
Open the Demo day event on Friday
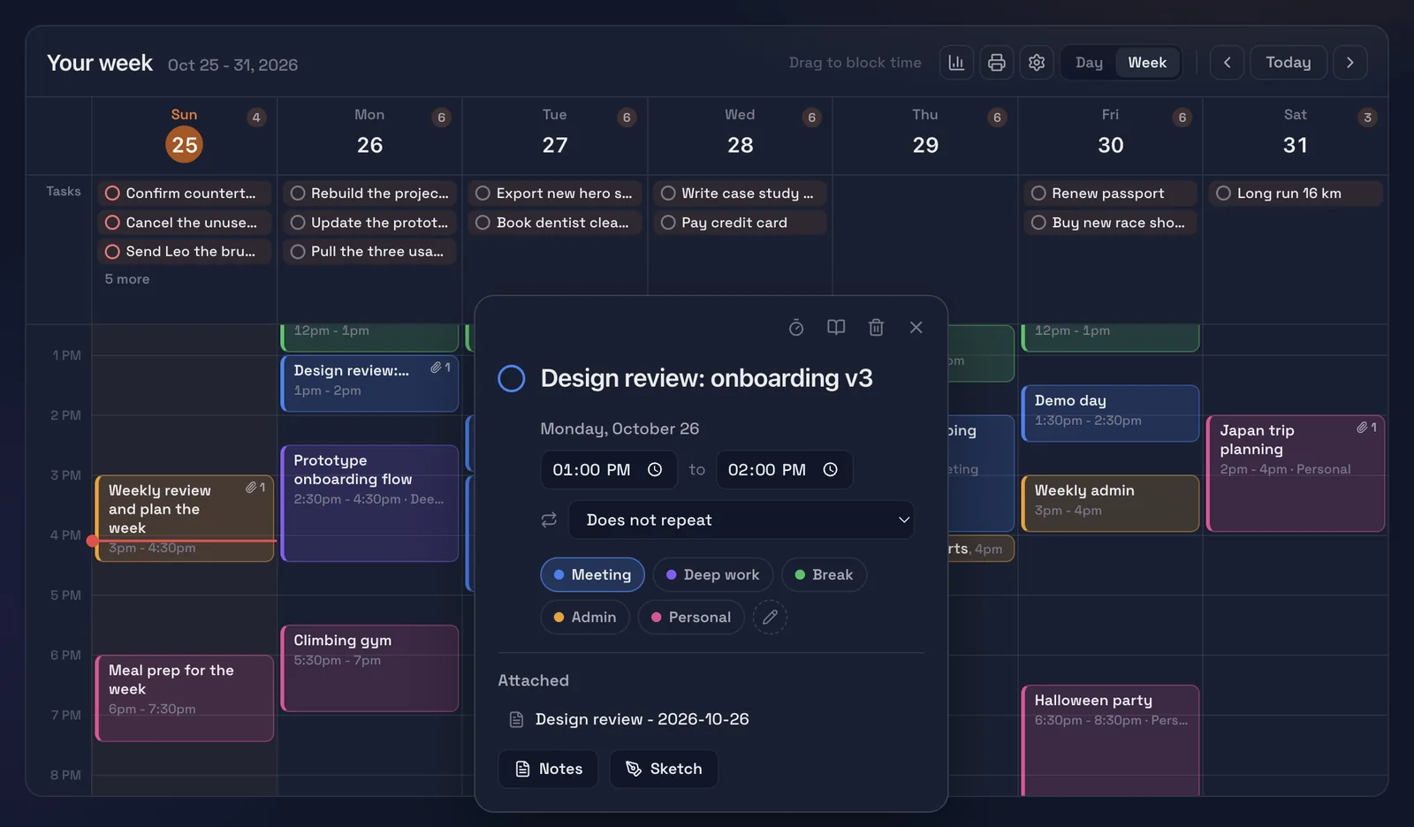(x=1111, y=413)
